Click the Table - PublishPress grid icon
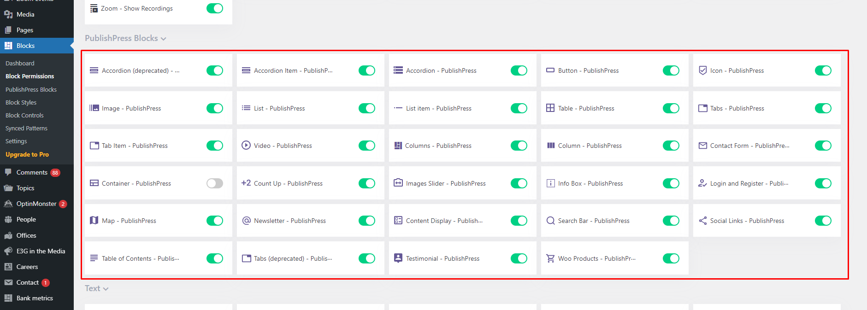Viewport: 867px width, 310px height. (x=550, y=108)
